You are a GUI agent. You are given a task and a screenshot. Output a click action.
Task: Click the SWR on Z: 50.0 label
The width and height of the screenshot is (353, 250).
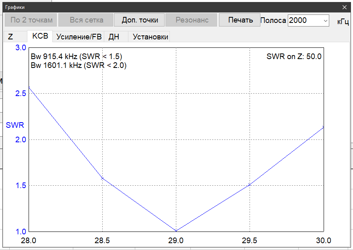(x=294, y=56)
